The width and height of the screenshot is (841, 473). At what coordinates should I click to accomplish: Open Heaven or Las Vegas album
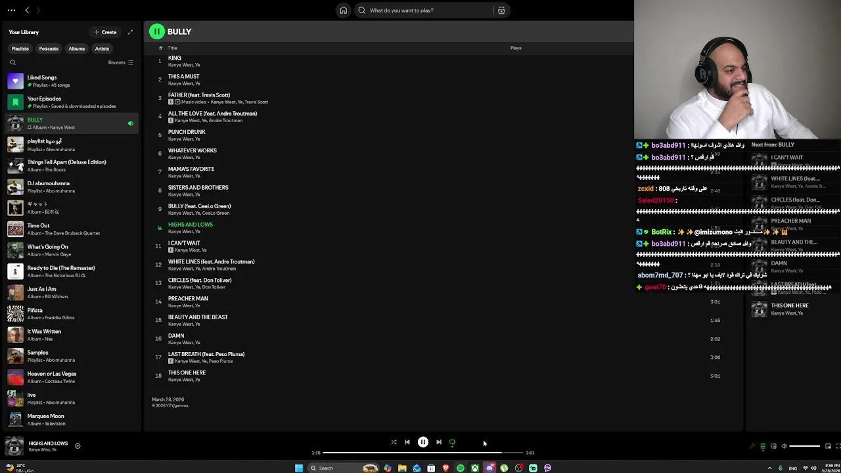tap(72, 377)
